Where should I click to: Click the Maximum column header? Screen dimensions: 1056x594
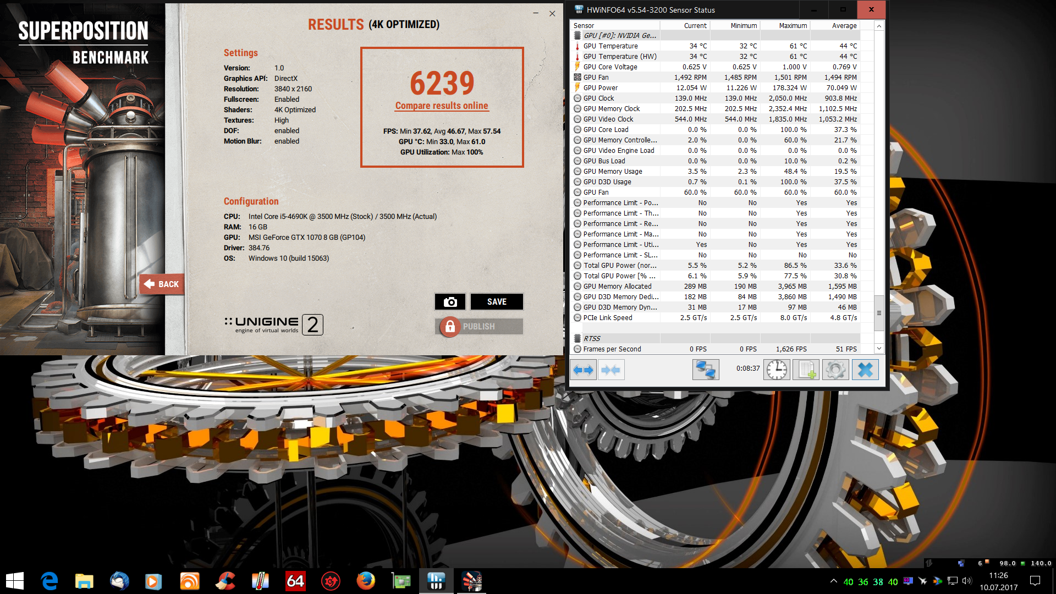point(792,25)
